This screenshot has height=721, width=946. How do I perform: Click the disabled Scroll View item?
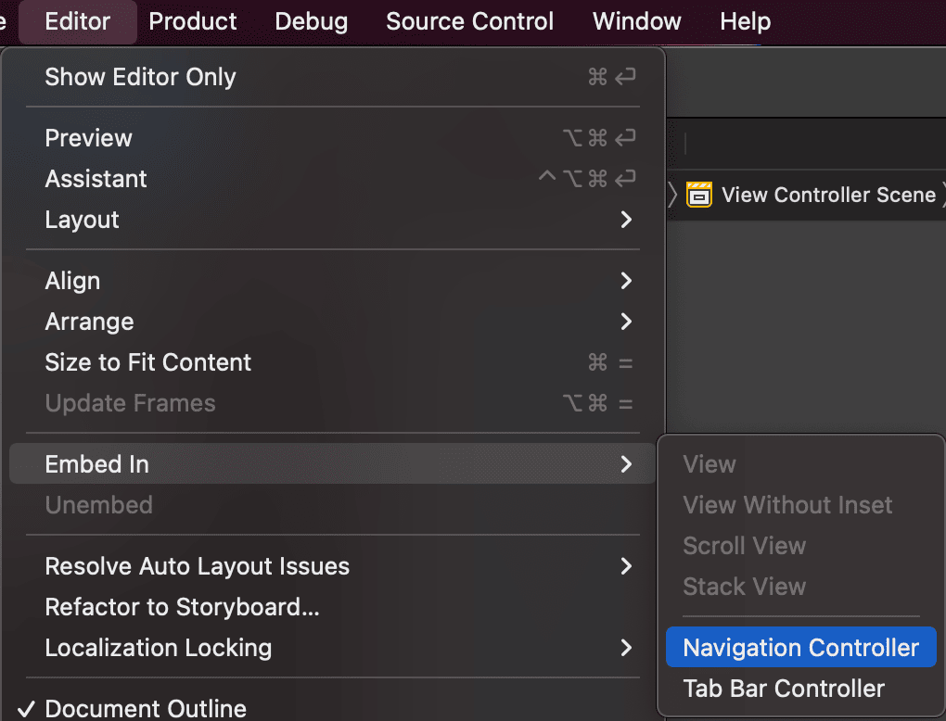[800, 546]
